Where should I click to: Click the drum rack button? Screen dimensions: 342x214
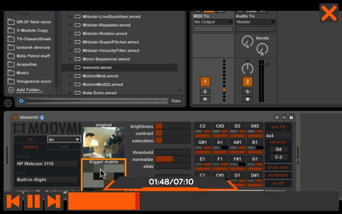(x=278, y=167)
